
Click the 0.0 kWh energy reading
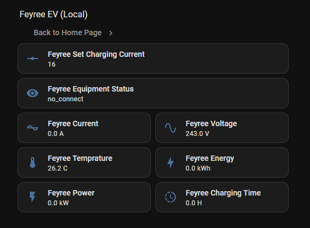[198, 168]
